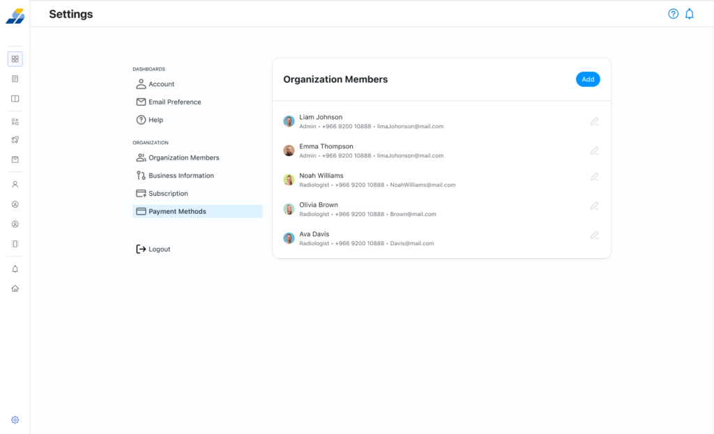Click the archive box icon in left sidebar
This screenshot has height=434, width=714.
pos(15,160)
